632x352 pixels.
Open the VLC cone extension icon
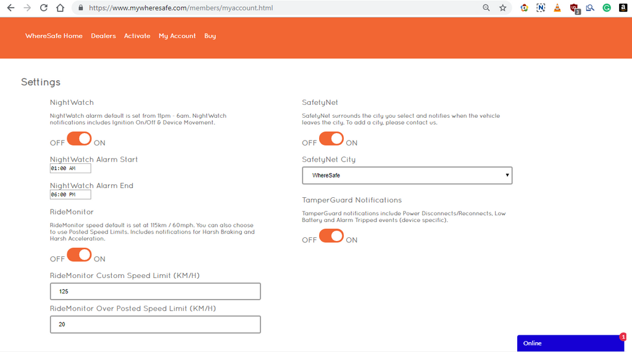coord(557,7)
